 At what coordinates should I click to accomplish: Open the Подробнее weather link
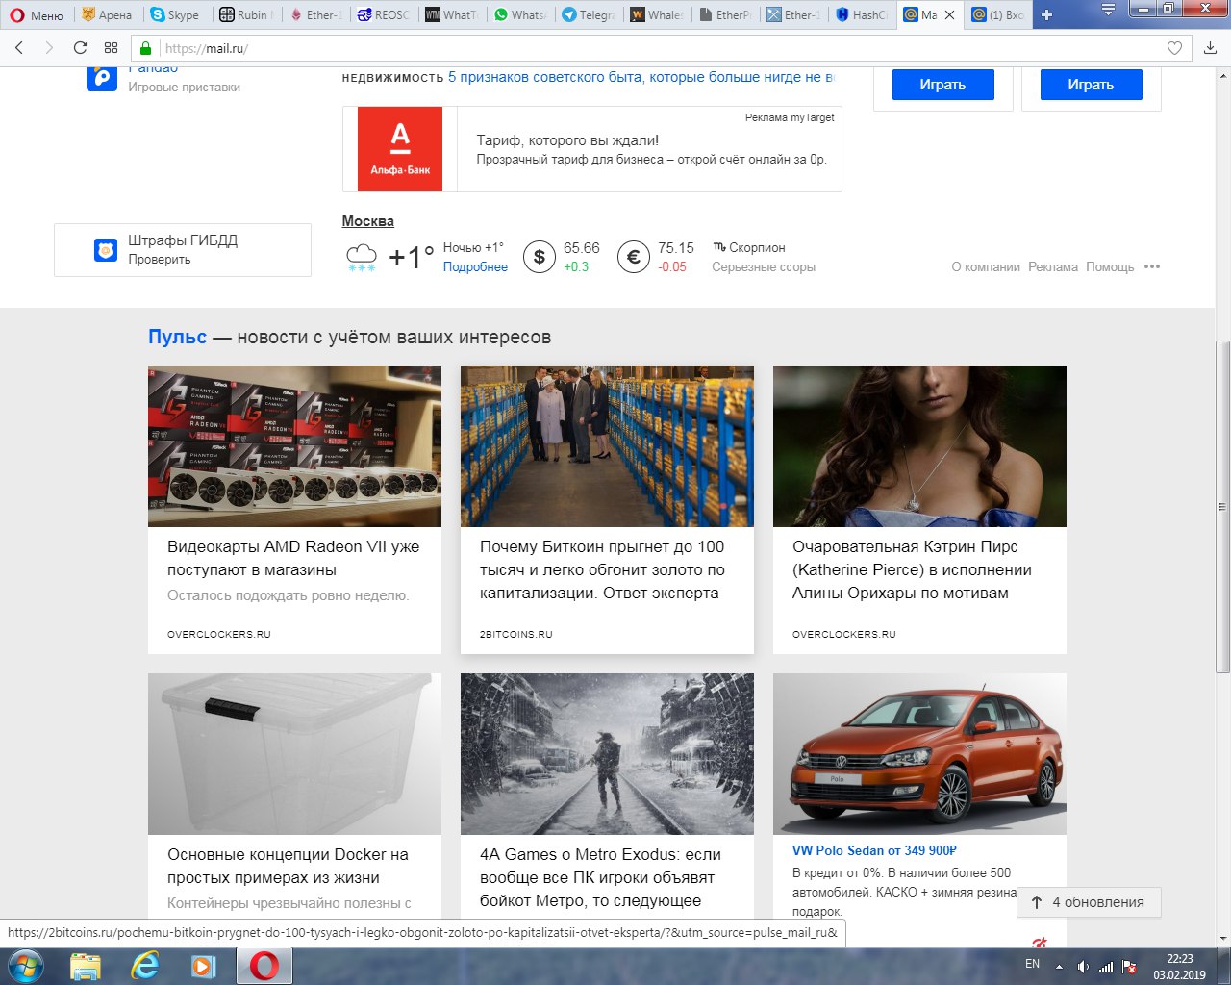pyautogui.click(x=475, y=267)
